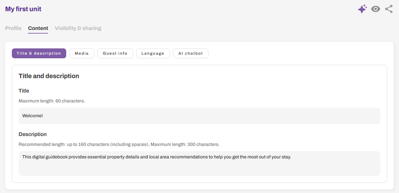Click the "Title and description" section heading
Screen dimensions: 399x193
click(x=49, y=76)
